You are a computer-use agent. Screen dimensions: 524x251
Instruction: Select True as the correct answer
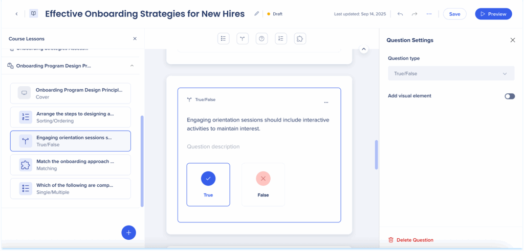click(x=208, y=184)
